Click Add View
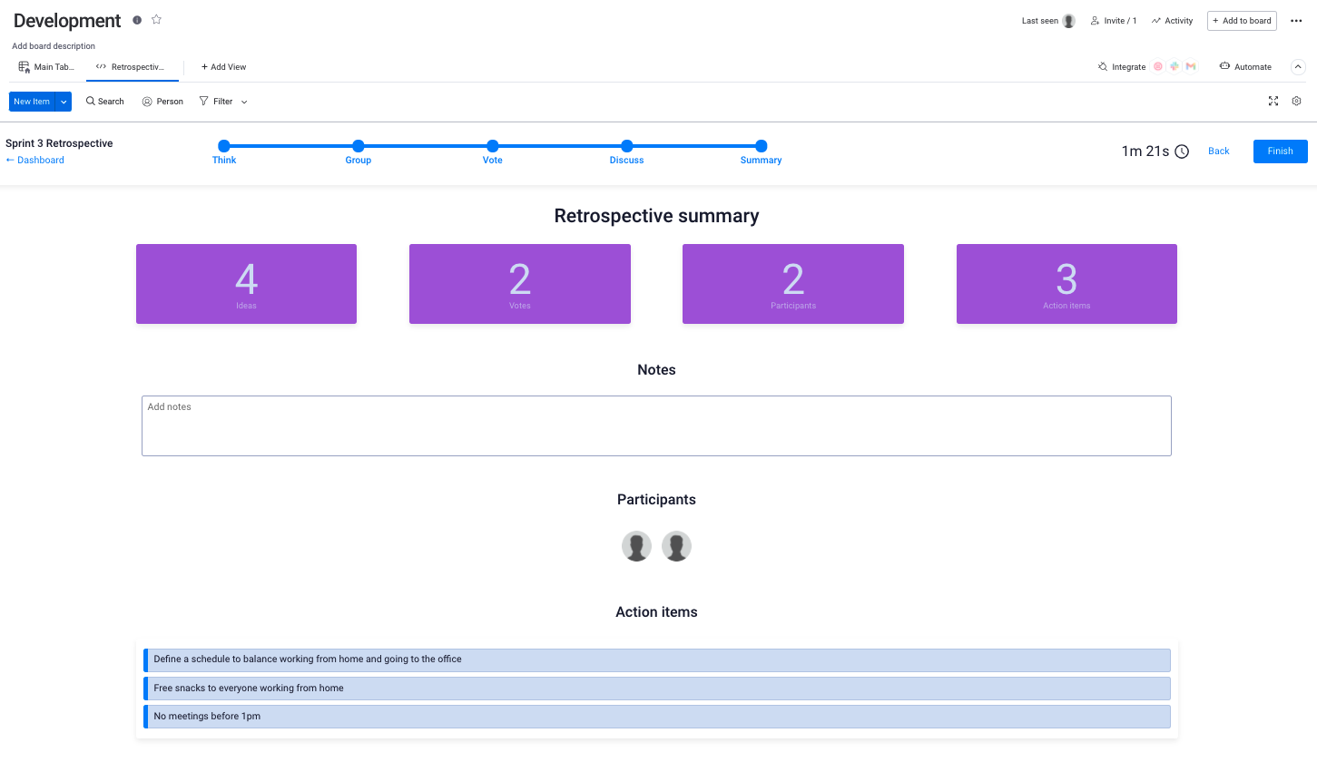 [223, 67]
